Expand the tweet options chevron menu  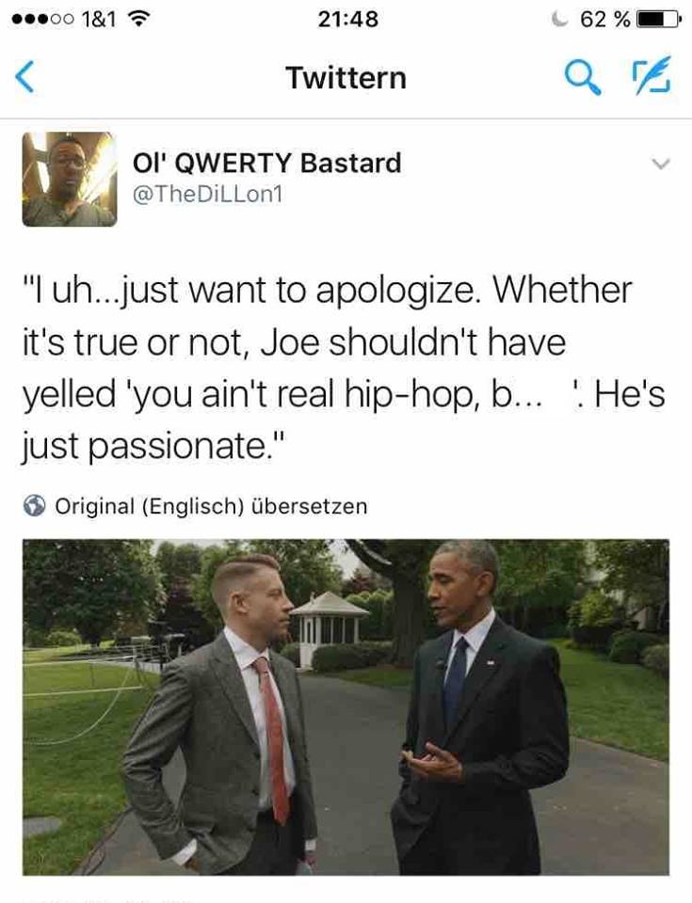coord(661,164)
